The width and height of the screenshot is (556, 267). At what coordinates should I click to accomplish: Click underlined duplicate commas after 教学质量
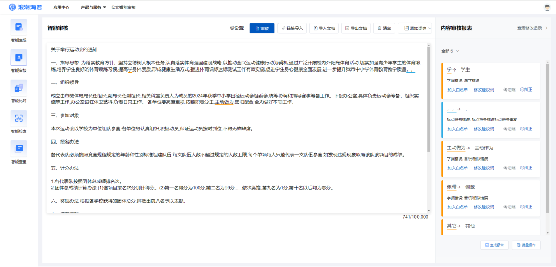click(x=411, y=70)
